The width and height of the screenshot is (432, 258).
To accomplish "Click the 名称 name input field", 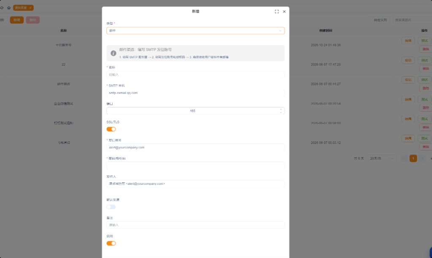I will click(x=195, y=74).
